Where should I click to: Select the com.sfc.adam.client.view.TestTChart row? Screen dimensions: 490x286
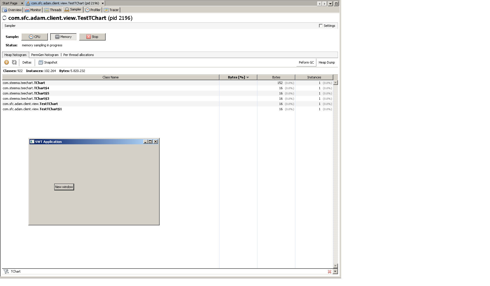[168, 104]
